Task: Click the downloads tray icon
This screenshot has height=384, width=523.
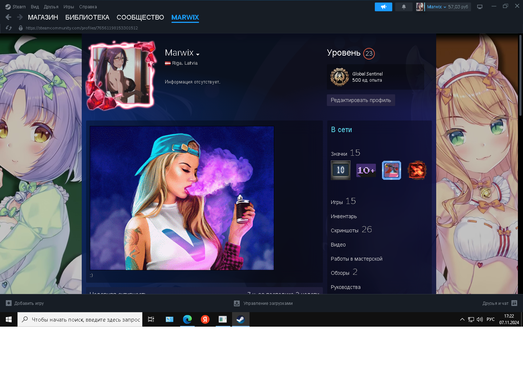Action: click(x=237, y=303)
